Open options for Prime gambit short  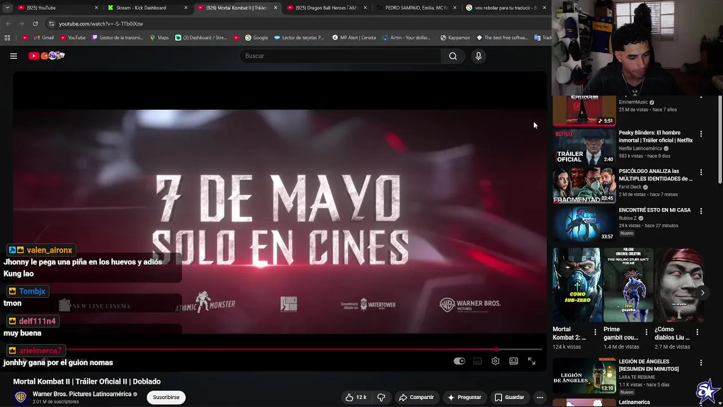pos(646,332)
